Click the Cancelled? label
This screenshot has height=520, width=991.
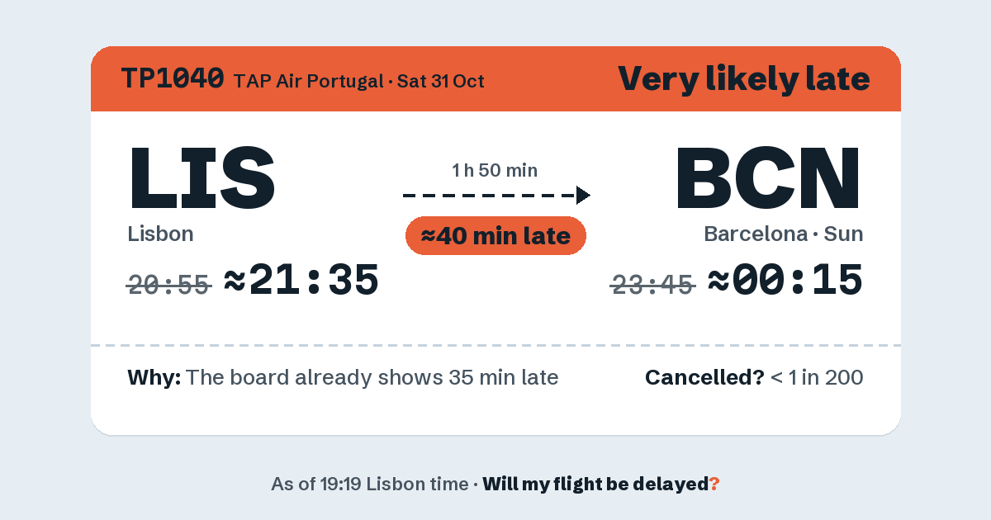pyautogui.click(x=704, y=378)
